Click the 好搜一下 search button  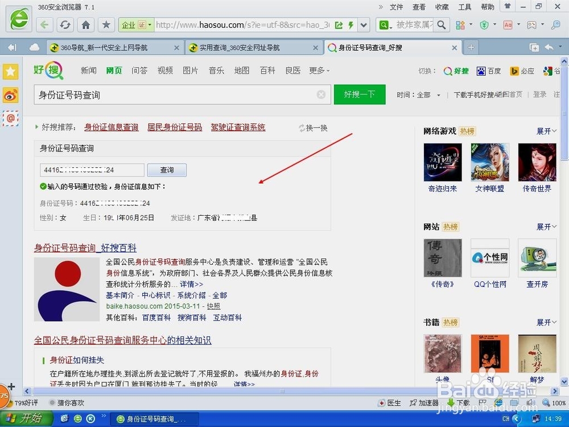coord(359,95)
